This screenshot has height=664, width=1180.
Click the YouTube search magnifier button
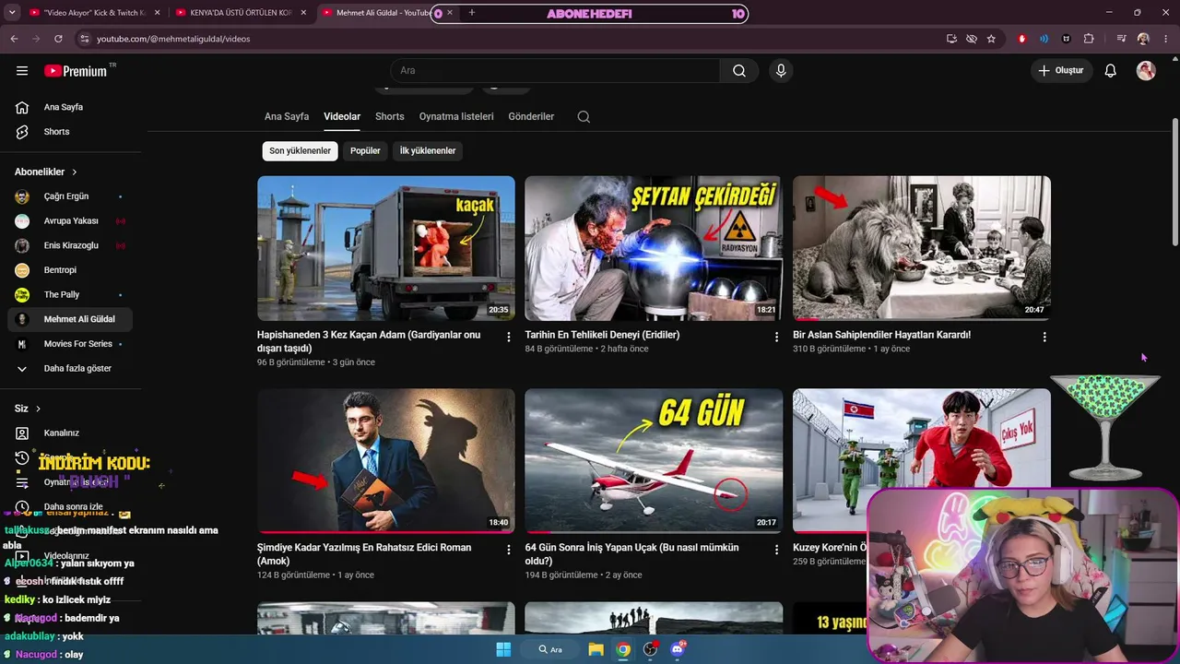(739, 71)
